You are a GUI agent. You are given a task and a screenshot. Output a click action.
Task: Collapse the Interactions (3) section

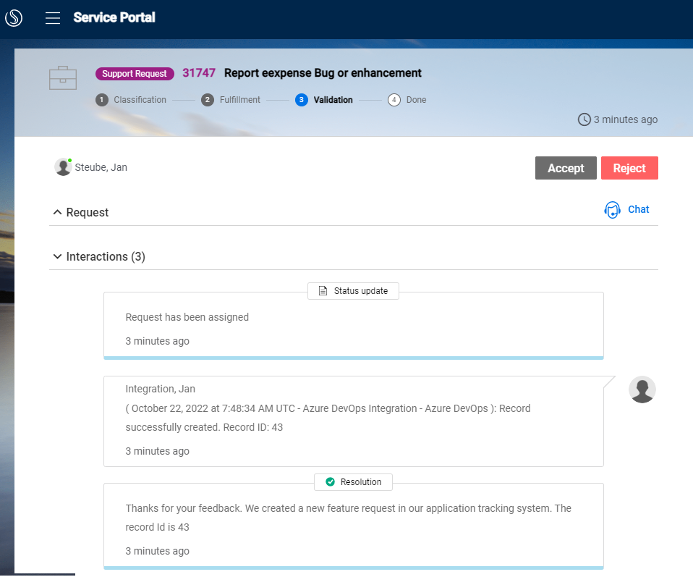(57, 256)
